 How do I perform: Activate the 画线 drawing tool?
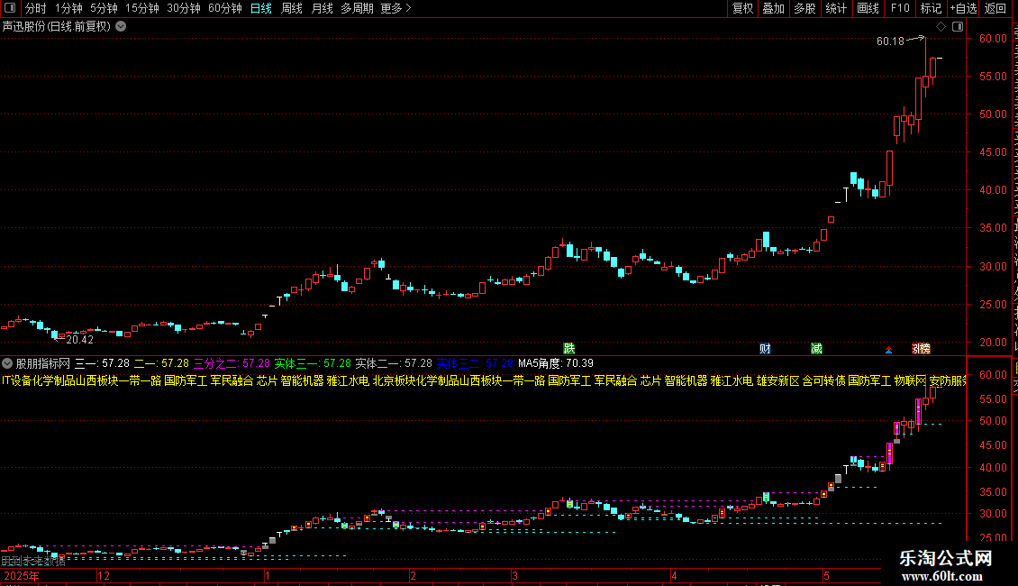868,8
